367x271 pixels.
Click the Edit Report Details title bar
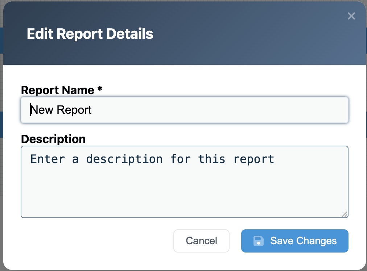[x=90, y=33]
